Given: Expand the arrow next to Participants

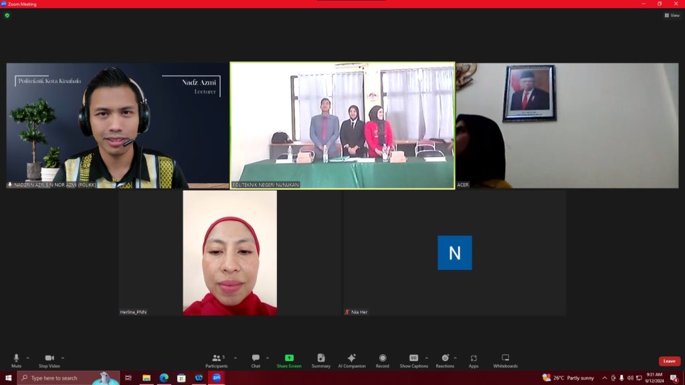Looking at the screenshot, I should click(235, 358).
